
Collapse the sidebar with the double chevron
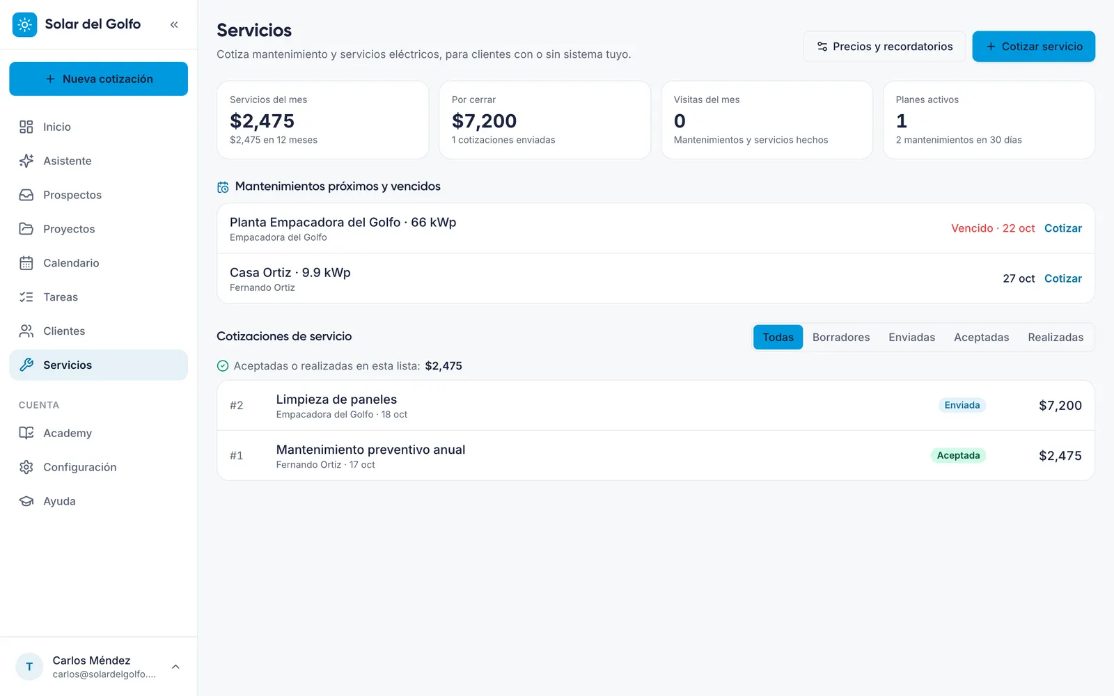174,24
